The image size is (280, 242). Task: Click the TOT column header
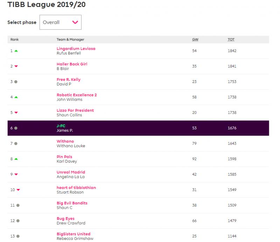click(x=231, y=39)
